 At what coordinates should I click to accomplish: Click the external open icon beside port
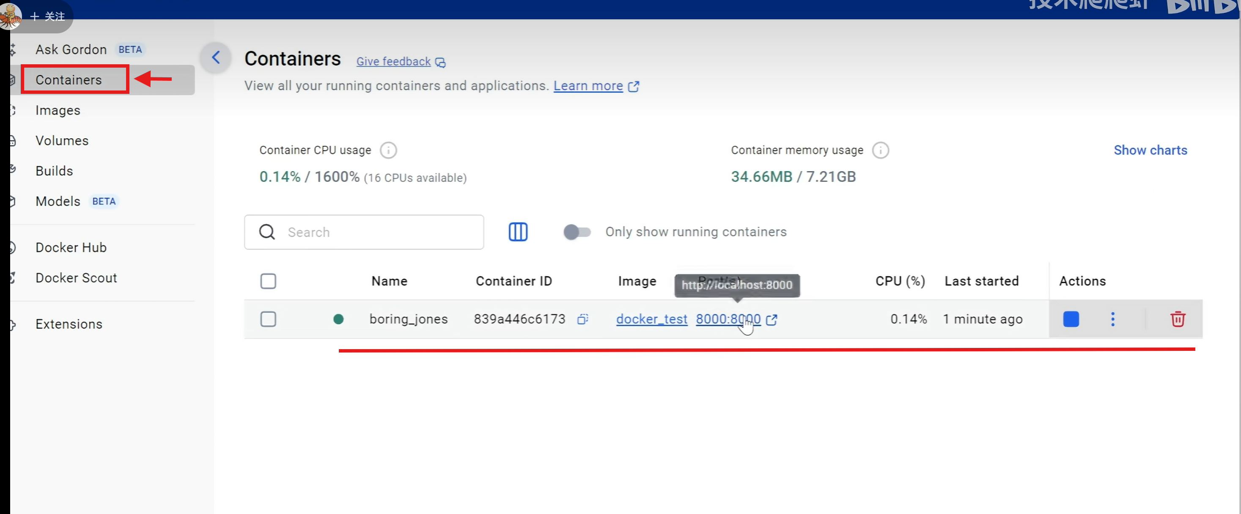tap(771, 320)
